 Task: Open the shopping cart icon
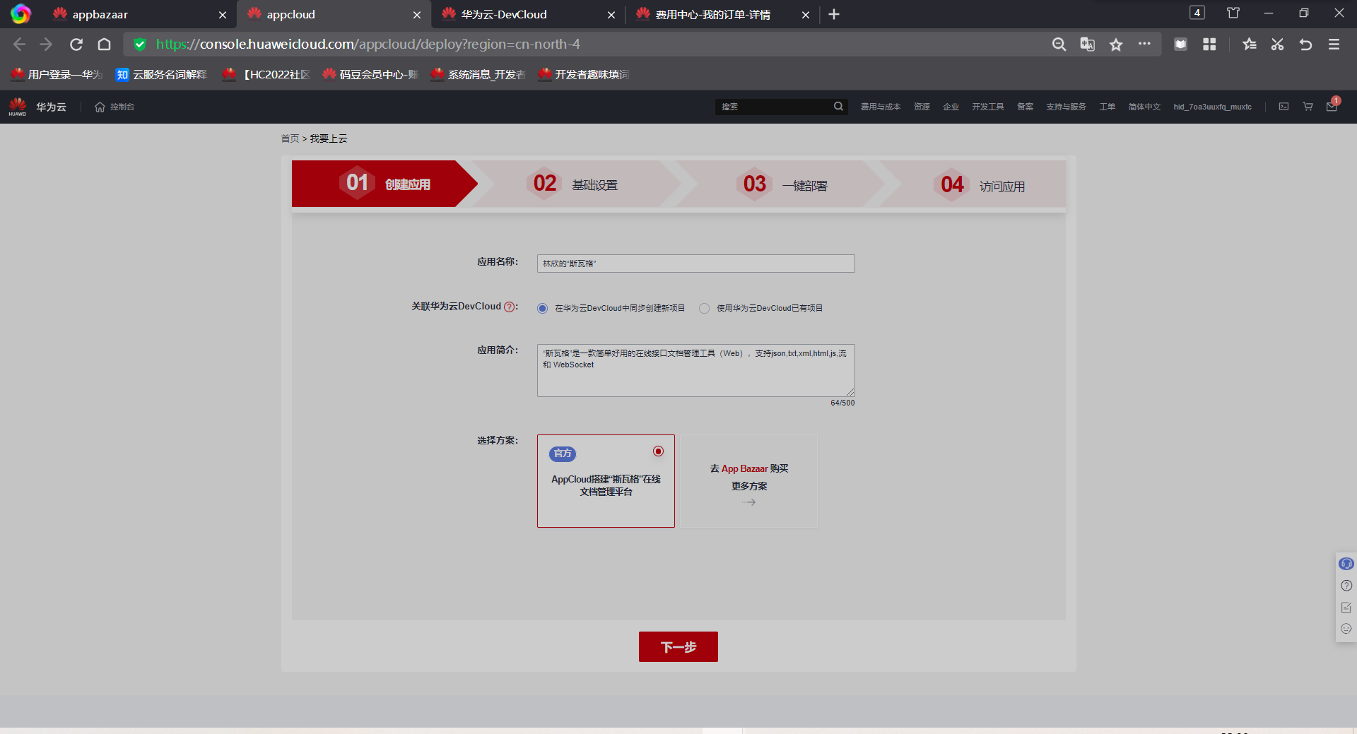1308,107
